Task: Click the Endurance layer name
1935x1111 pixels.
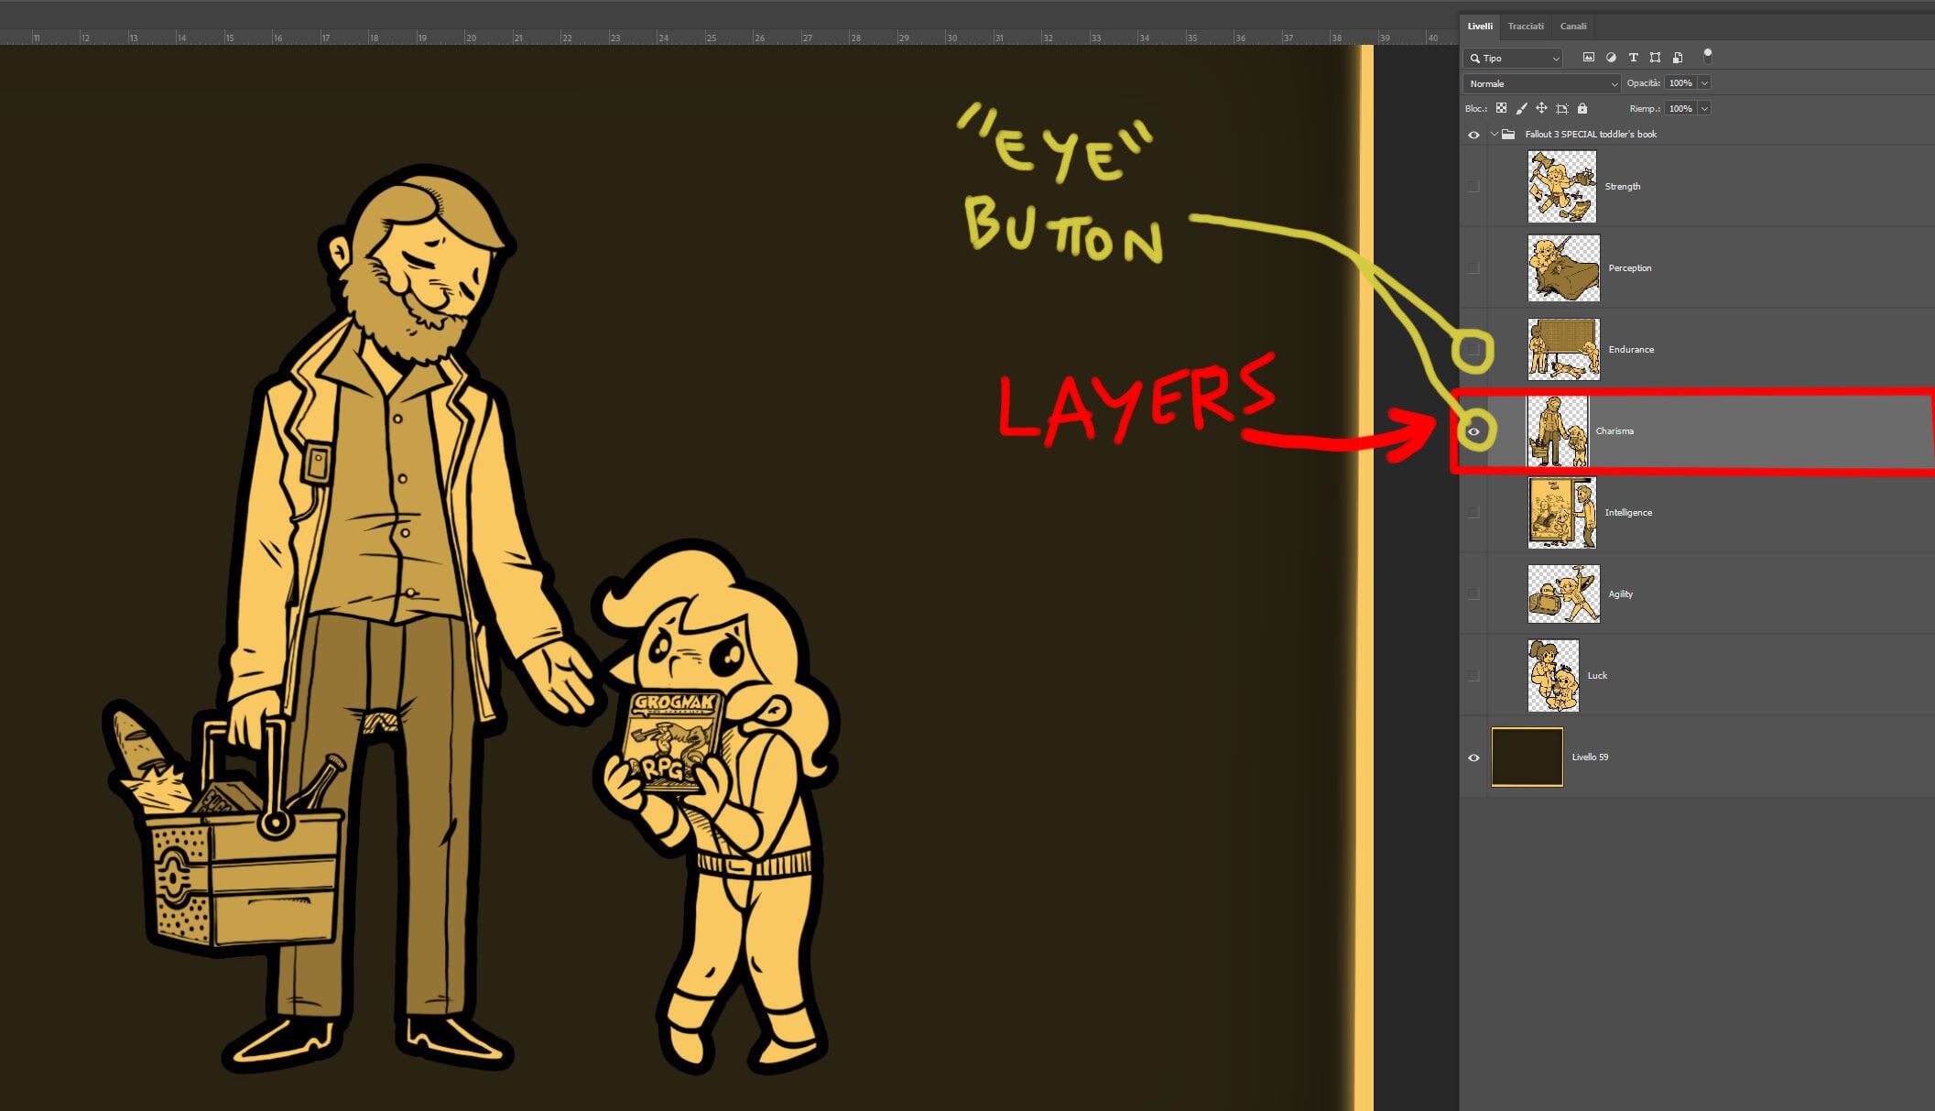Action: [1631, 350]
